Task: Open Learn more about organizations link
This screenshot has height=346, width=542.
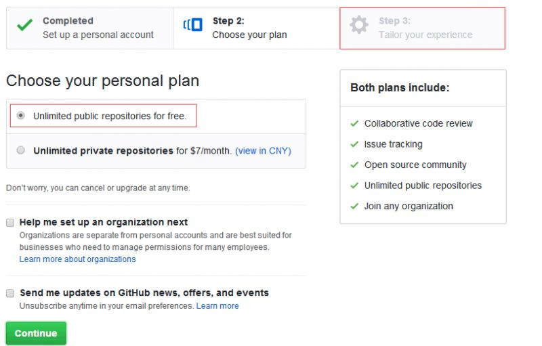Action: click(77, 259)
